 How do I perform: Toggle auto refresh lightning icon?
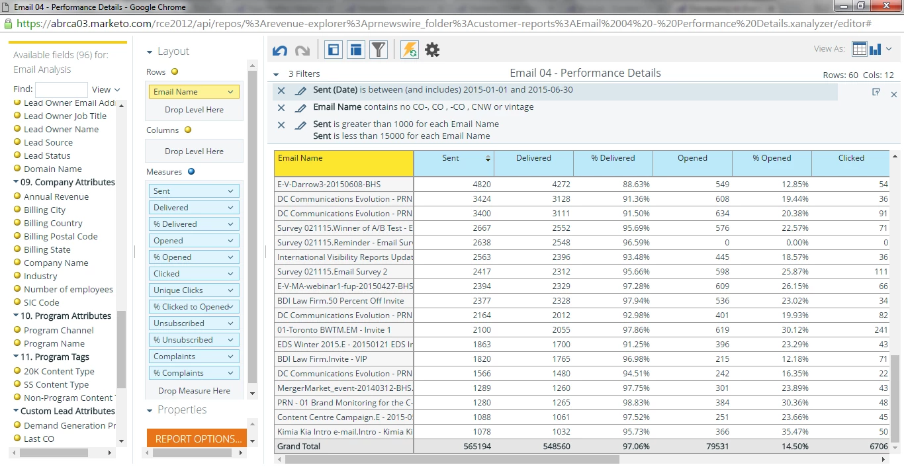click(410, 50)
